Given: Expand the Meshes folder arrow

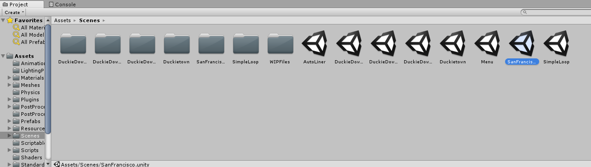Looking at the screenshot, I should click(10, 85).
